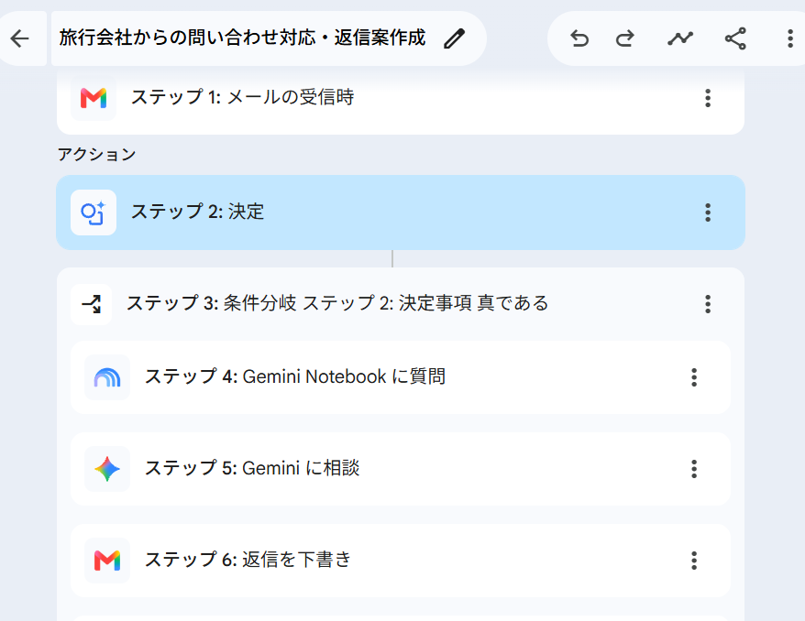Go back with the left arrow icon
Image resolution: width=805 pixels, height=621 pixels.
[20, 38]
